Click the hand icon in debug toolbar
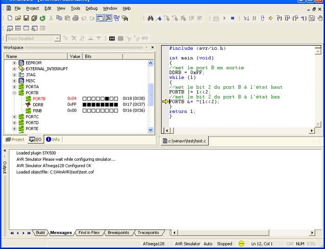Image resolution: width=325 pixels, height=249 pixels. tap(320, 18)
